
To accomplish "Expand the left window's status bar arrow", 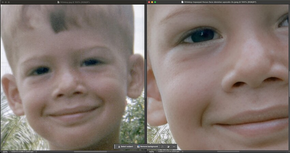I will point(36,152).
